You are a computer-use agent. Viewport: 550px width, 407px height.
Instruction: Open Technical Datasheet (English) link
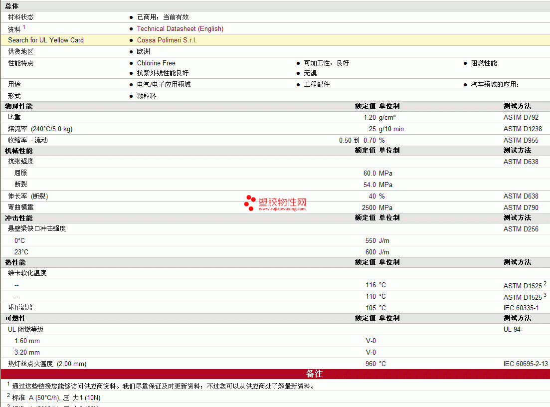(180, 29)
